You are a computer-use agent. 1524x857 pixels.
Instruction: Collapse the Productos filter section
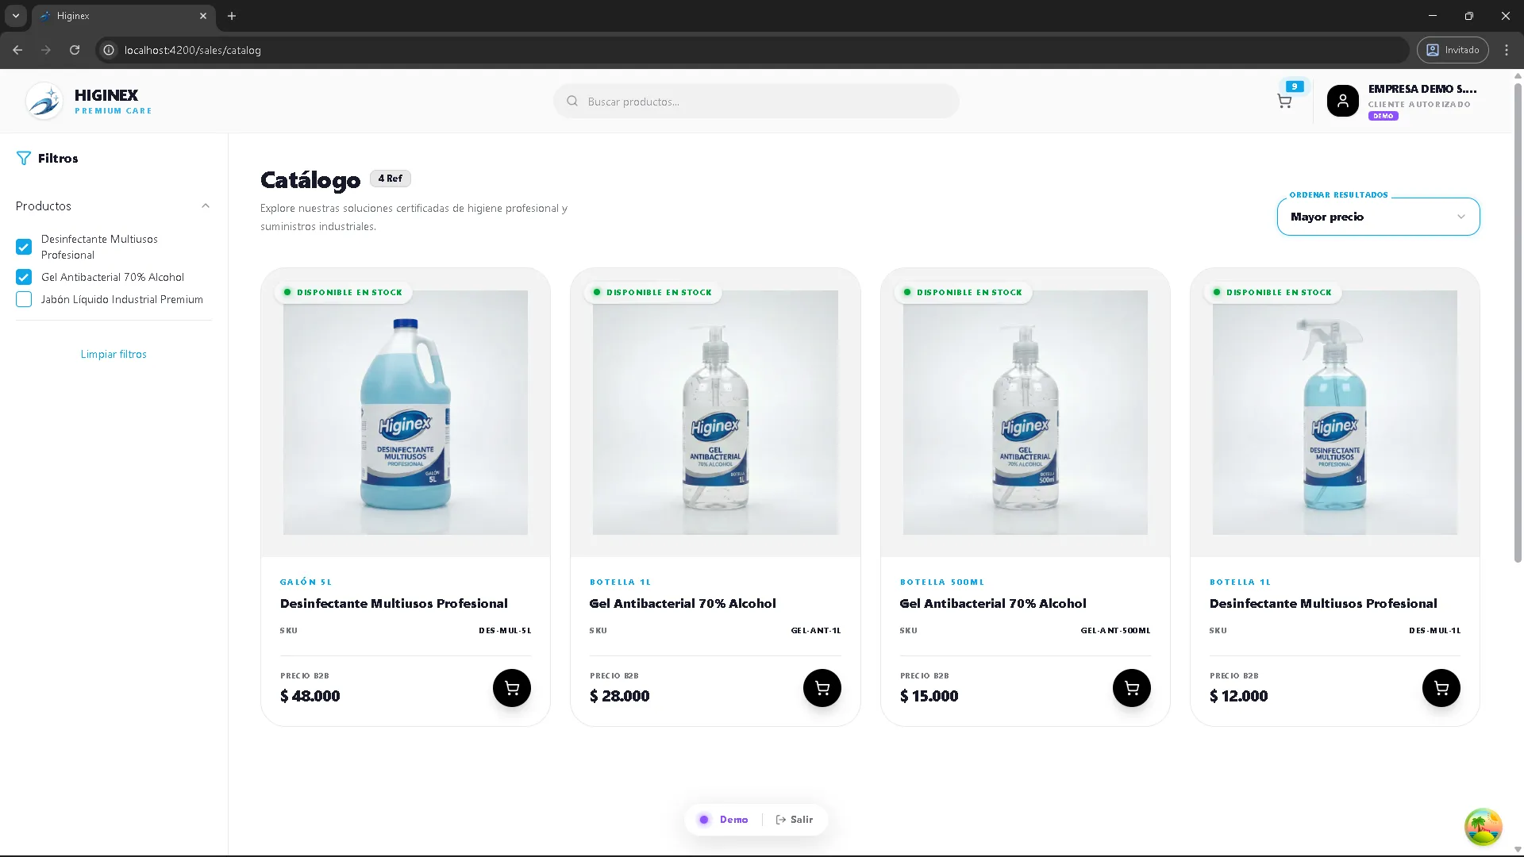206,206
